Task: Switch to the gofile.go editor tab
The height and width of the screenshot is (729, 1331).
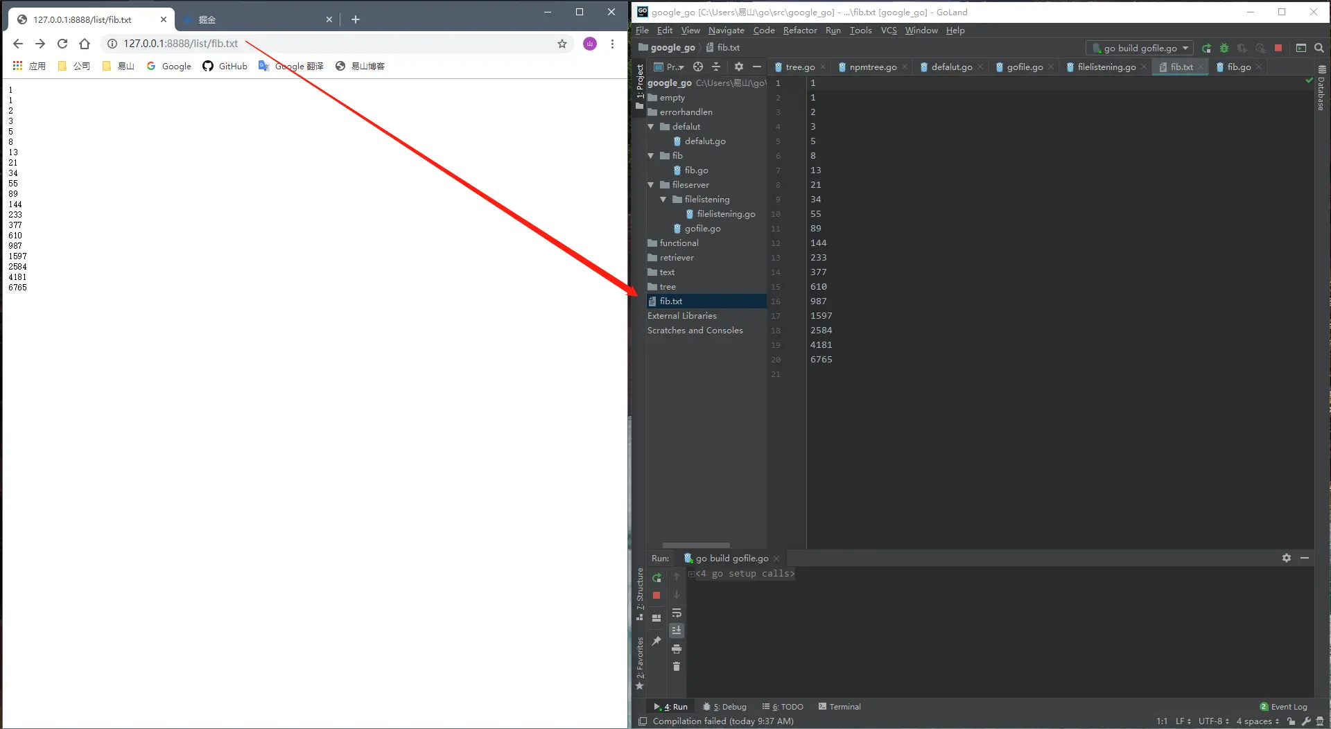Action: (1024, 67)
